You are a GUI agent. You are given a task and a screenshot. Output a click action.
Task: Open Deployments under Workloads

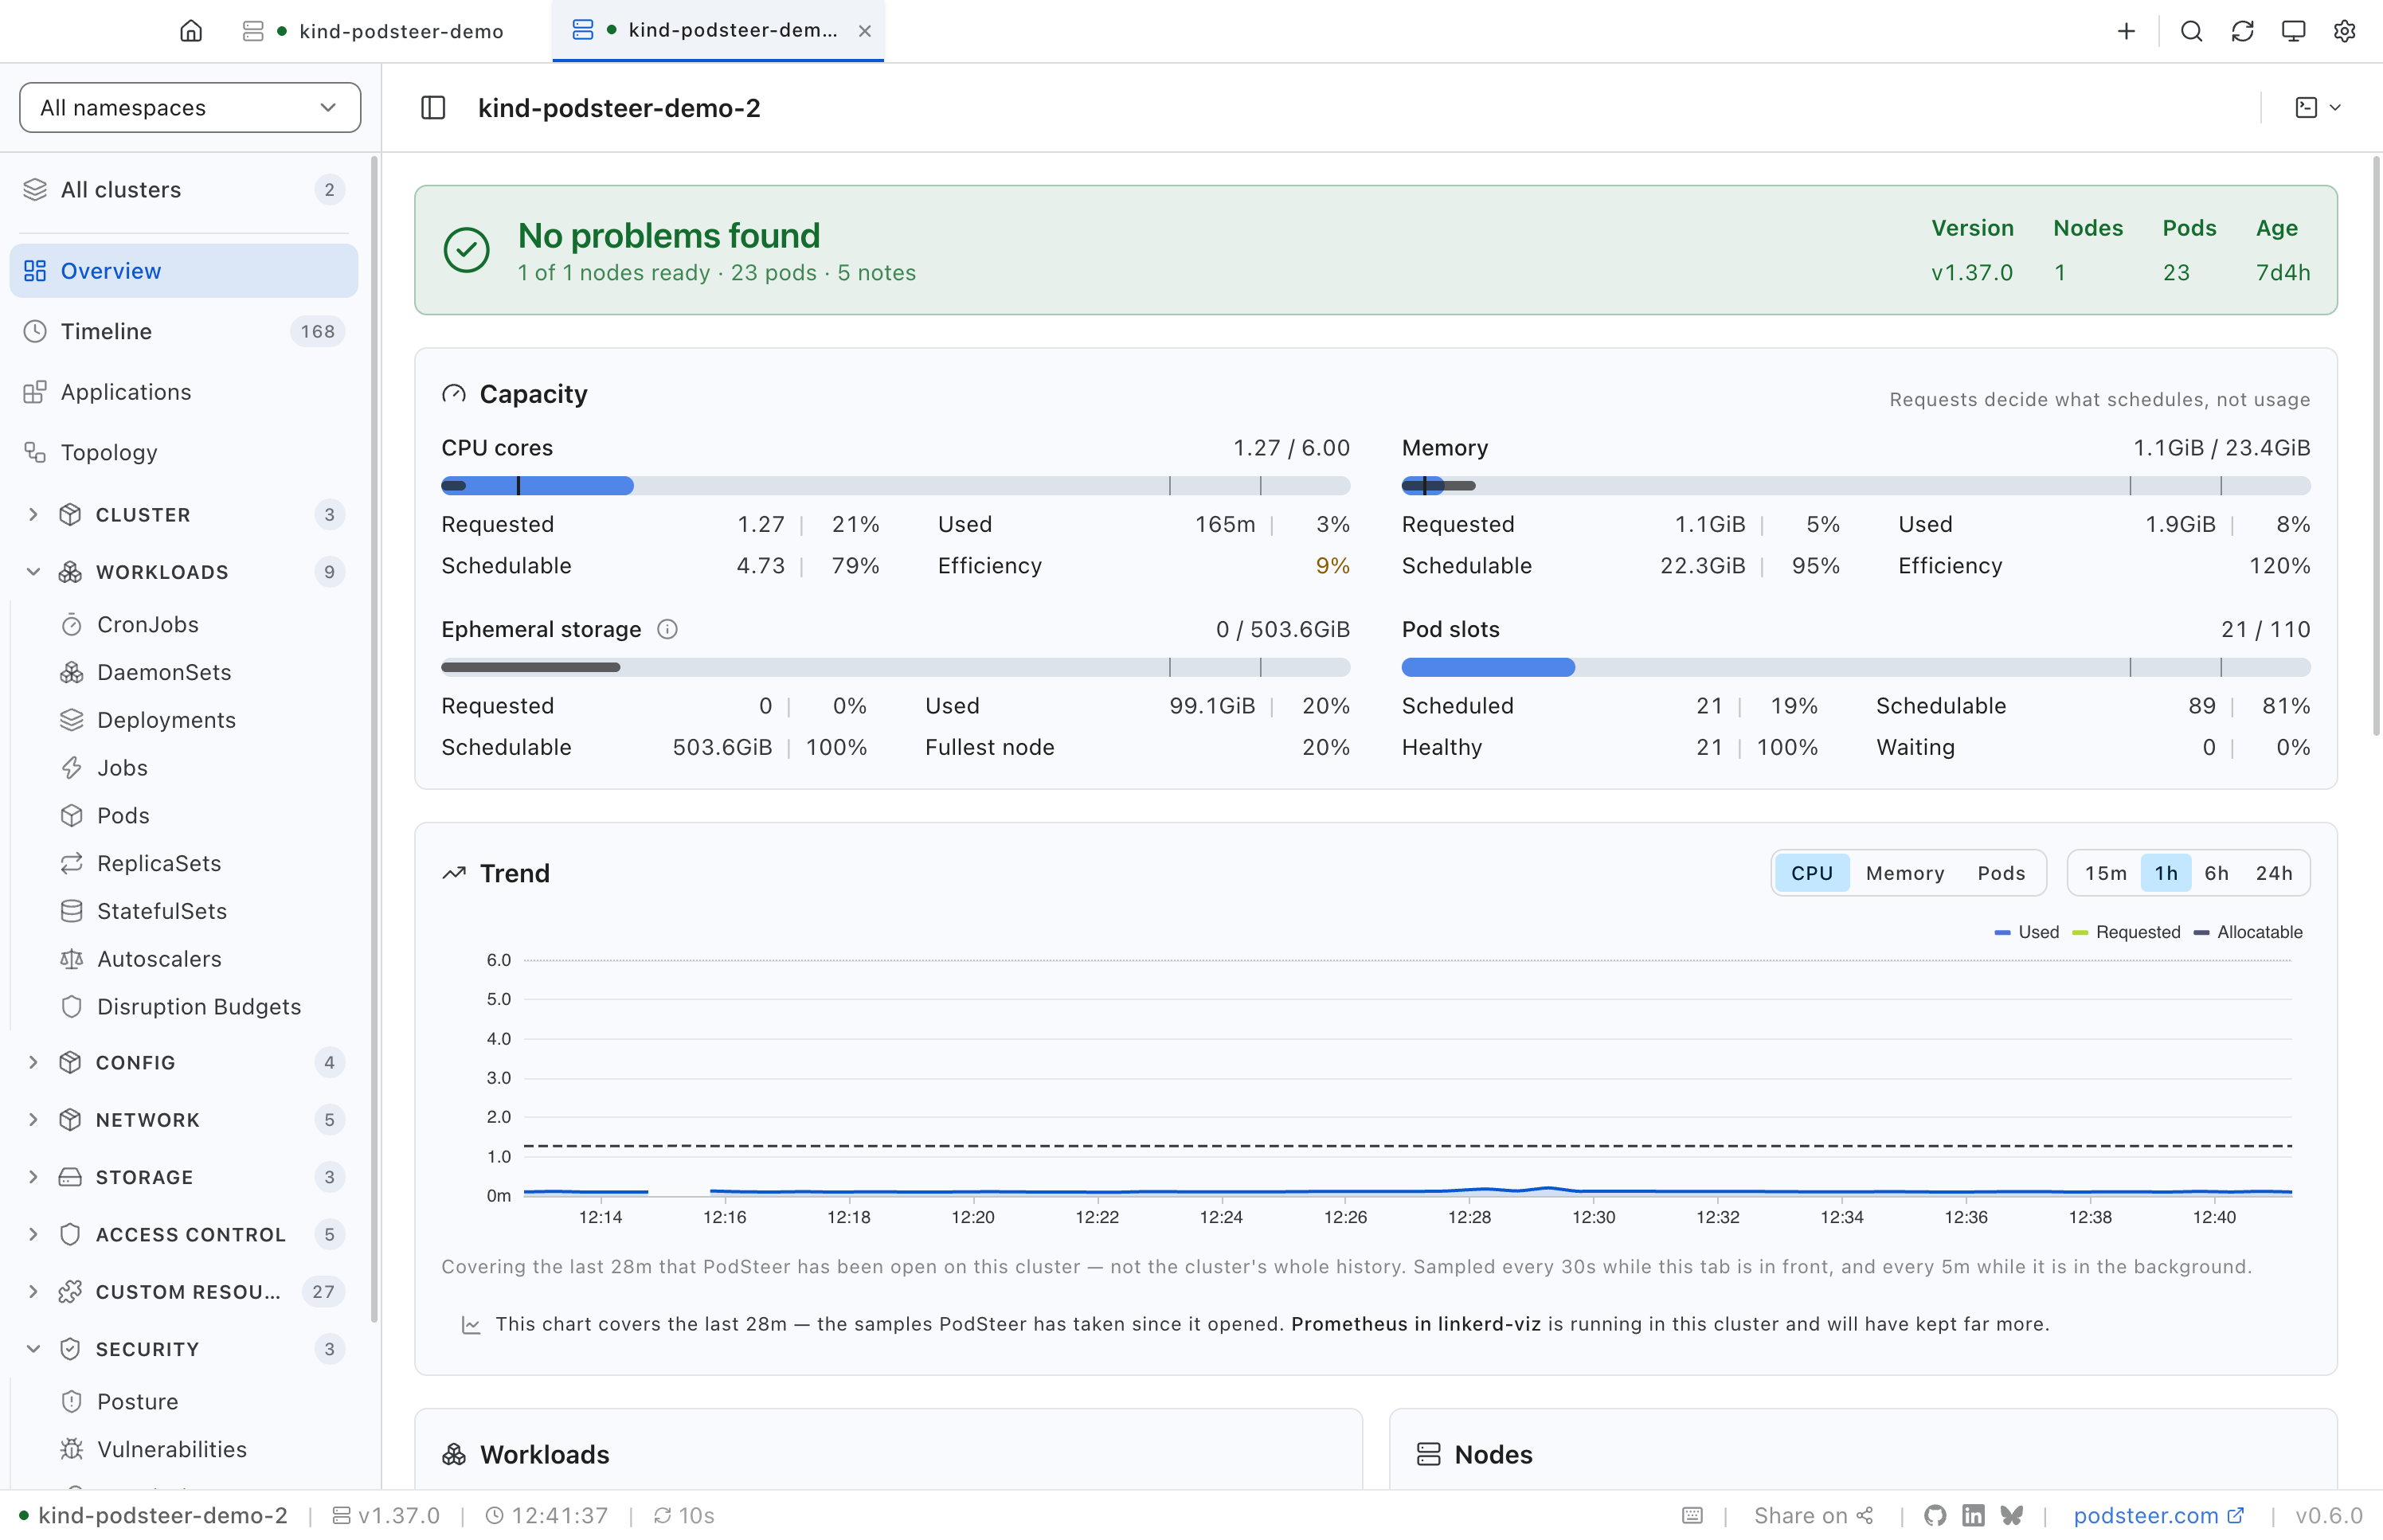click(x=184, y=720)
